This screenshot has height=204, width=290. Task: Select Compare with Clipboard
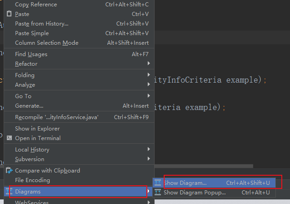(79, 171)
